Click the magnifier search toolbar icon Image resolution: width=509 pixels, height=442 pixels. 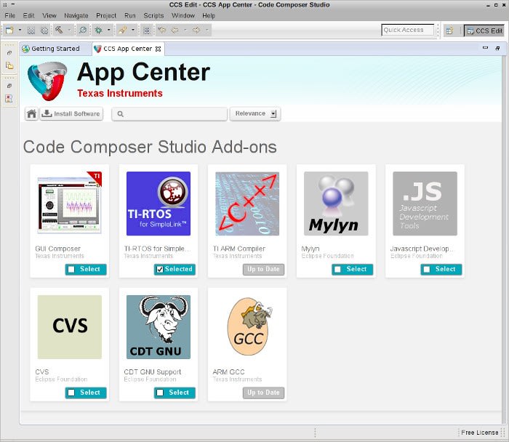click(x=83, y=31)
